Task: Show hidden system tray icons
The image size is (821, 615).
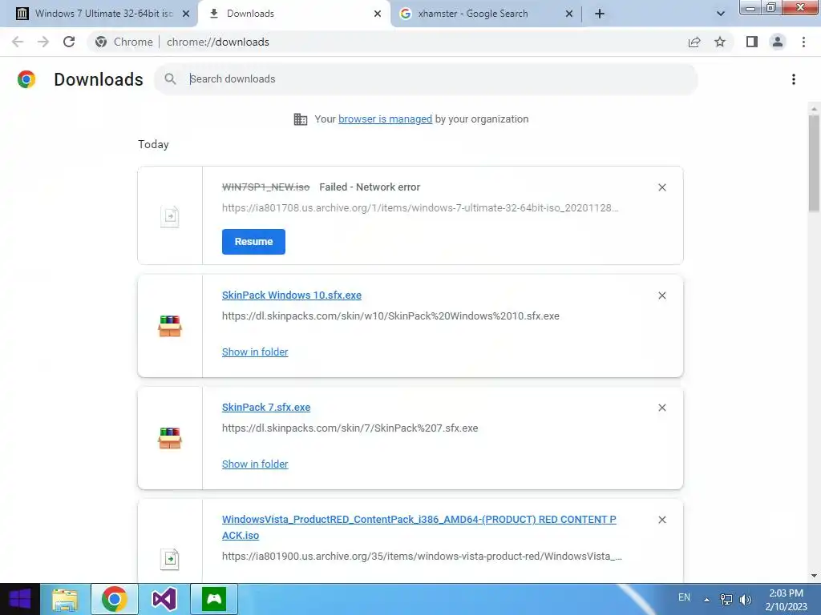Action: point(706,600)
